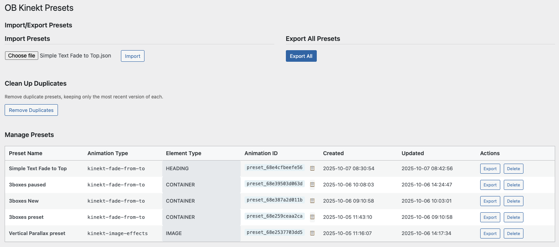Copy animation ID for 3boxes paused

[312, 184]
